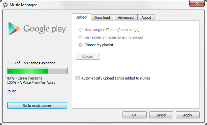Click the Google Play triangle logo
This screenshot has width=207, height=125.
14,29
